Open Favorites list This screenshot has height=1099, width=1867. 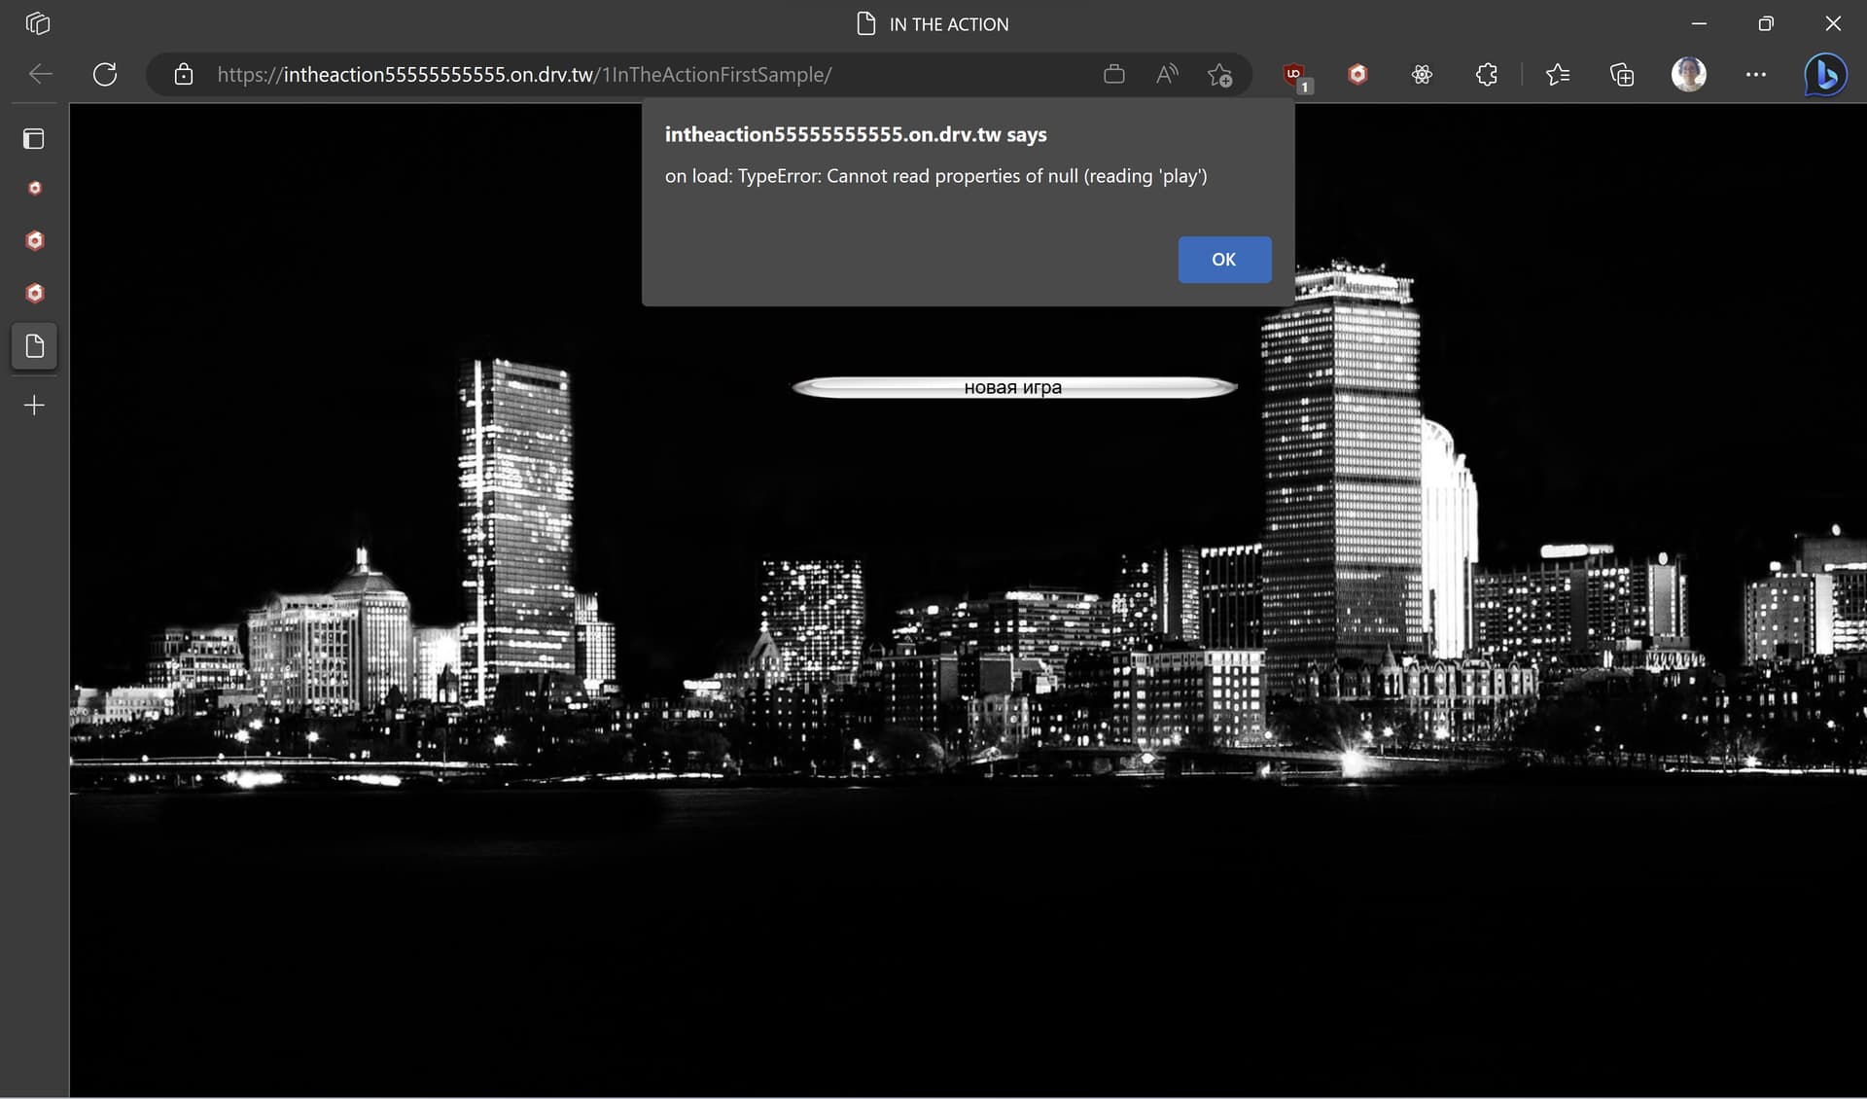(x=1557, y=75)
